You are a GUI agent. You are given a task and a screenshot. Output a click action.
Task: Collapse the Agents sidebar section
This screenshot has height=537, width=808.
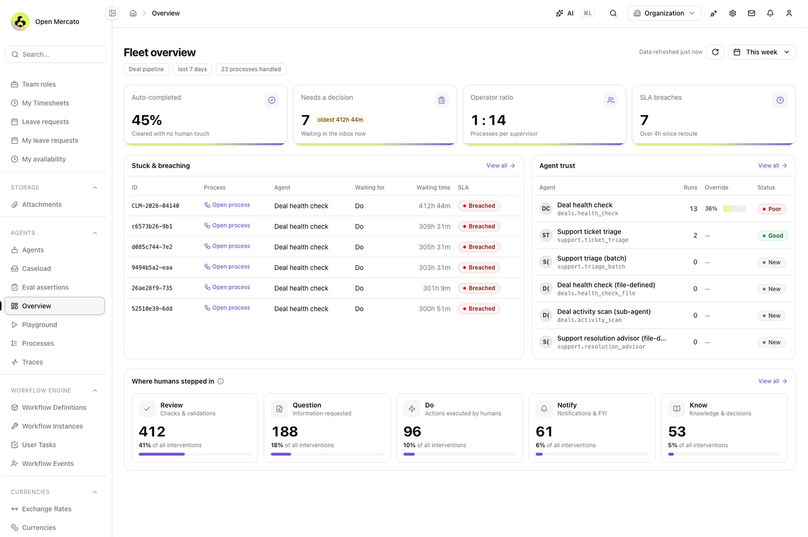(x=95, y=233)
